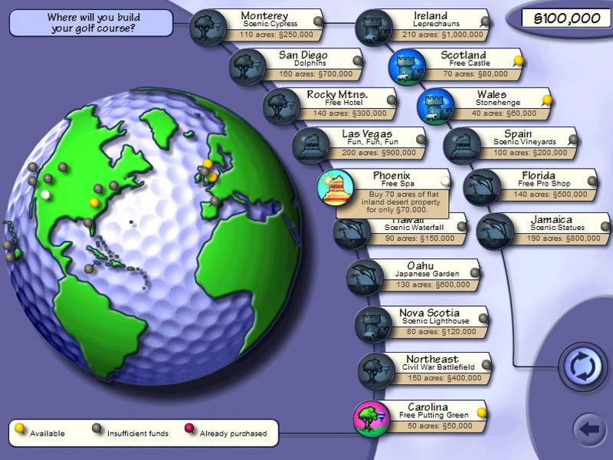This screenshot has height=460, width=613.
Task: Click Nova Scotia 80 acres: §120,000
Action: click(441, 332)
